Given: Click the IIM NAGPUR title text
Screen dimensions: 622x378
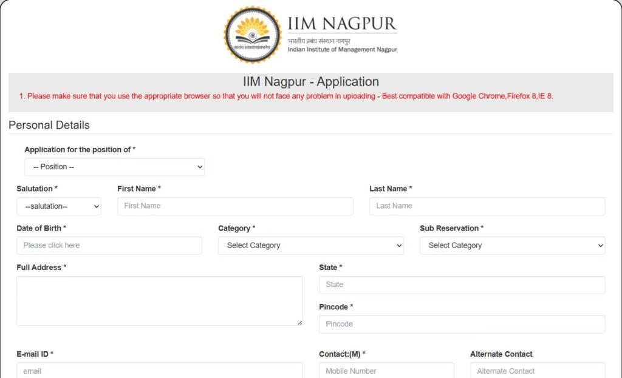Looking at the screenshot, I should pyautogui.click(x=342, y=24).
